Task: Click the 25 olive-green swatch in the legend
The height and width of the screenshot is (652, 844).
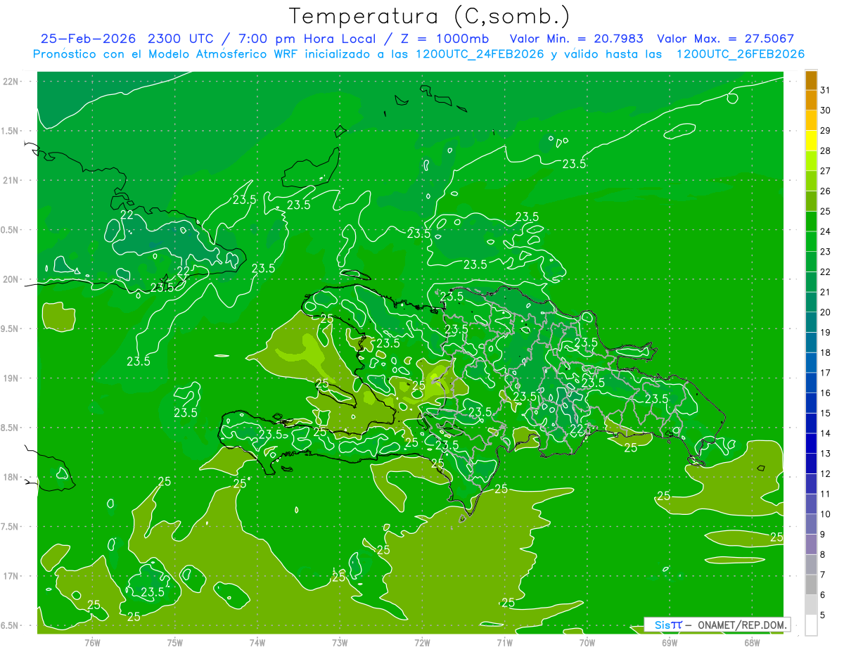Action: (811, 201)
